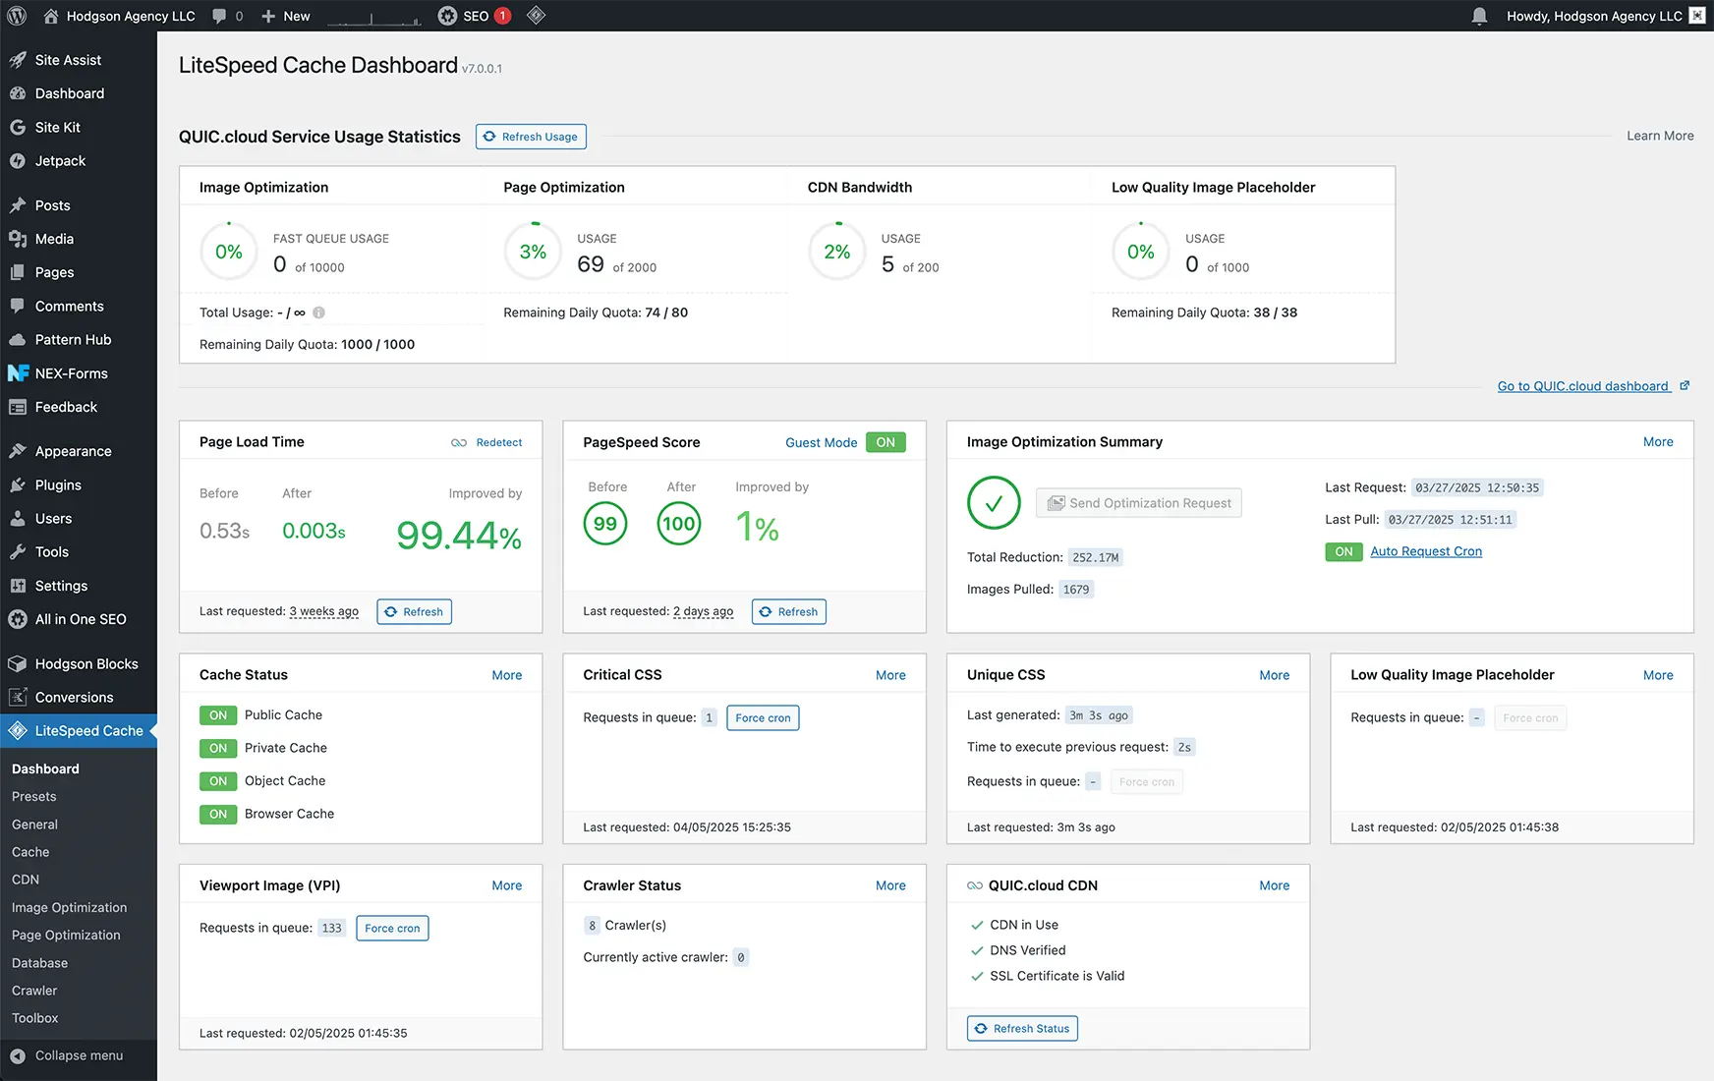Click info icon beside Total Usage
This screenshot has width=1714, height=1081.
tap(318, 313)
